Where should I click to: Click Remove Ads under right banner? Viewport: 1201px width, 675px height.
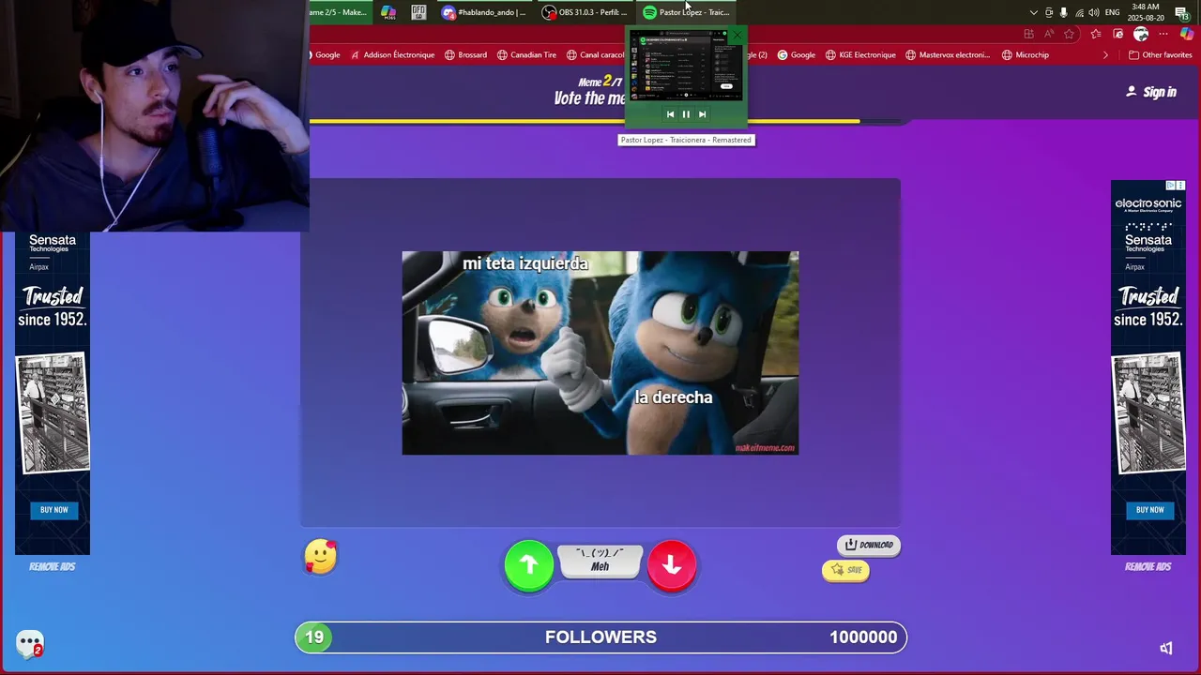[x=1148, y=566]
